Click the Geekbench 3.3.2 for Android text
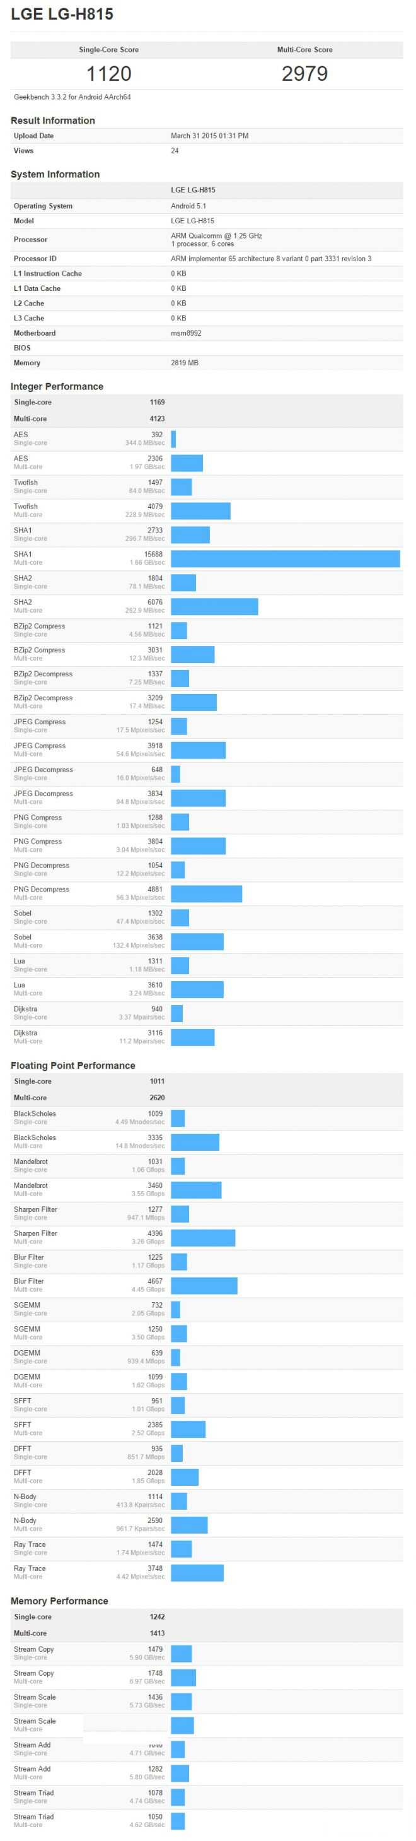 click(72, 97)
